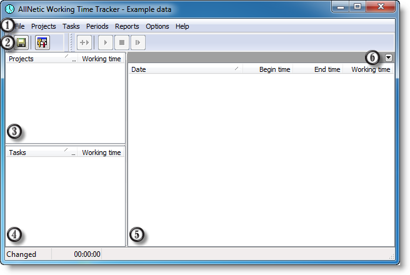This screenshot has width=410, height=275.
Task: Click the add-and-start period toolbar button
Action: tap(84, 42)
